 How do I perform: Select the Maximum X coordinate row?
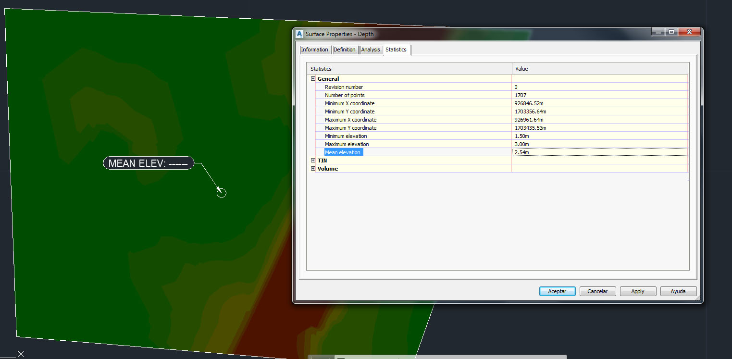click(x=501, y=120)
